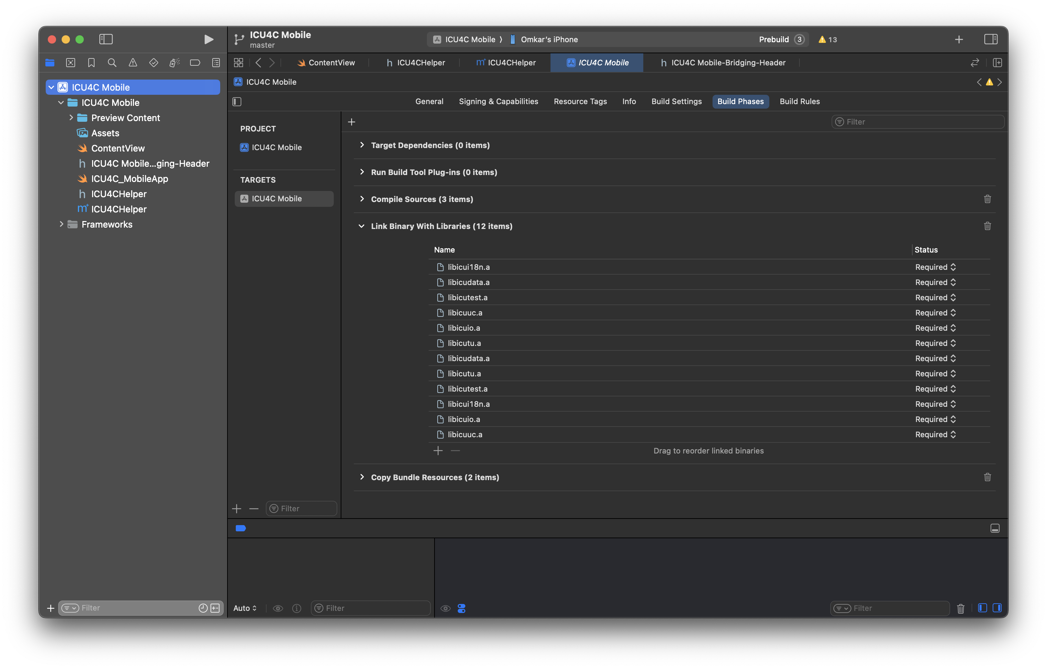The height and width of the screenshot is (669, 1047).
Task: Click the plus Library button in toolbar
Action: pos(959,39)
